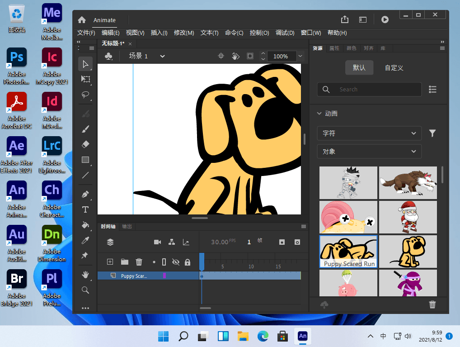The width and height of the screenshot is (460, 347).
Task: Select the Free Transform tool
Action: (85, 79)
